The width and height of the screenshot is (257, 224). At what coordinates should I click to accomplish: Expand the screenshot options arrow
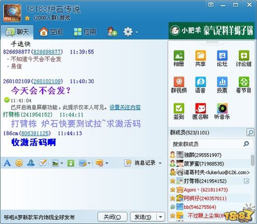pyautogui.click(x=89, y=163)
